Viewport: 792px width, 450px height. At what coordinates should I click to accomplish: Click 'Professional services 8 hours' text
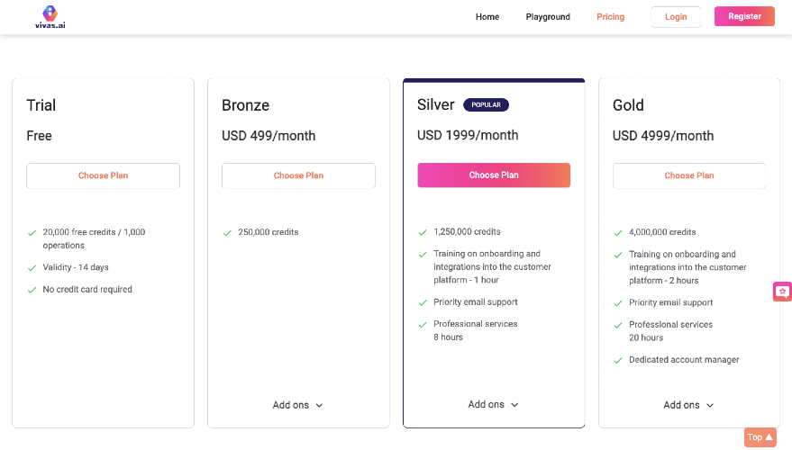click(x=476, y=330)
